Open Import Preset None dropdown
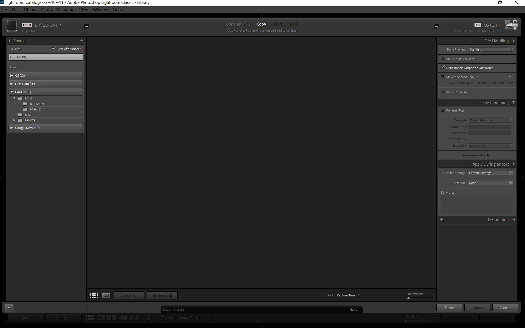 pos(354,310)
